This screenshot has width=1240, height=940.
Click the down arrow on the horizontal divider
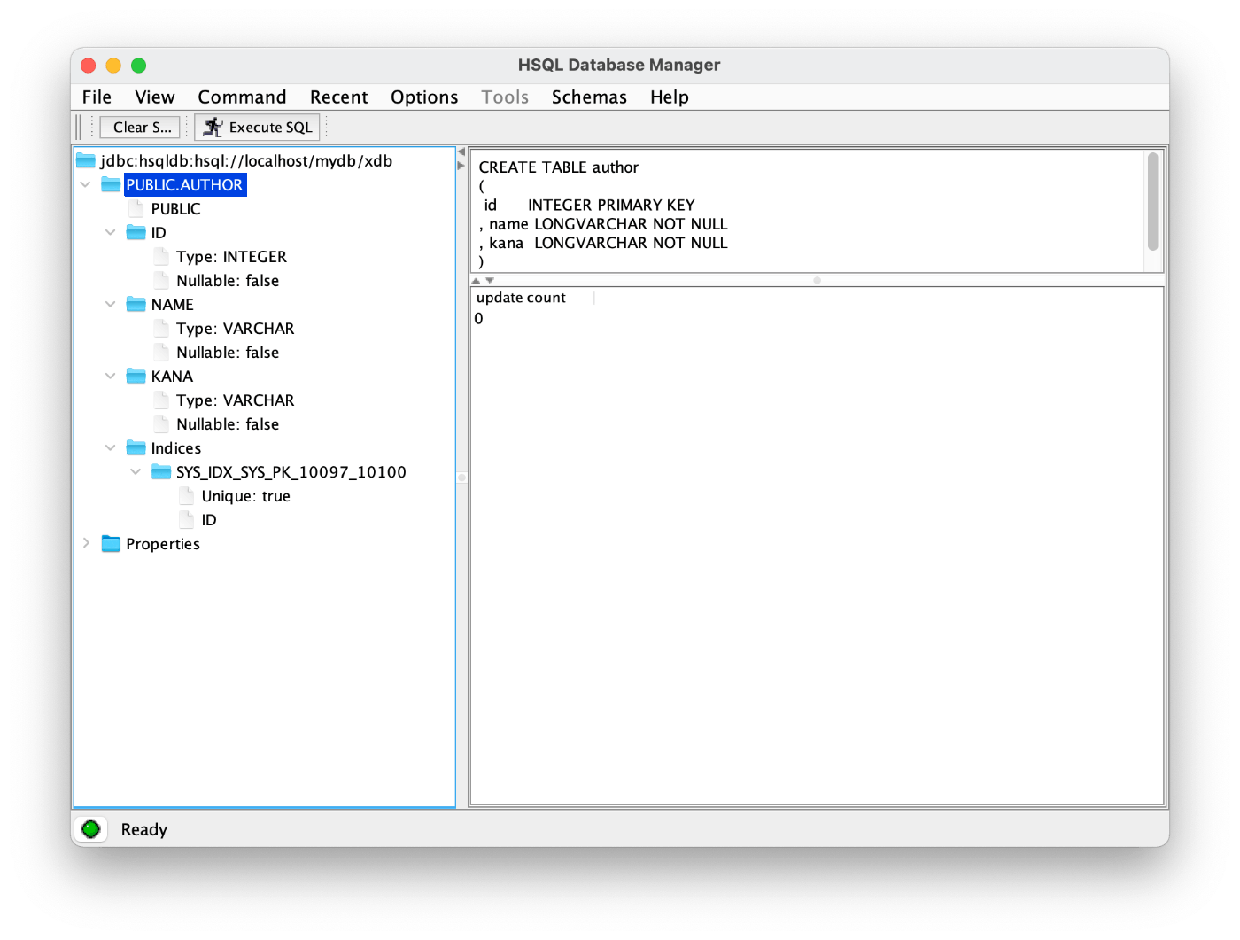(489, 280)
